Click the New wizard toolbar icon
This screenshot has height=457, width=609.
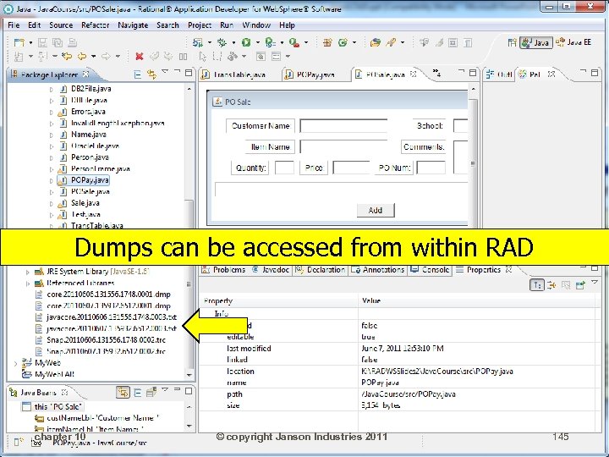(x=19, y=42)
